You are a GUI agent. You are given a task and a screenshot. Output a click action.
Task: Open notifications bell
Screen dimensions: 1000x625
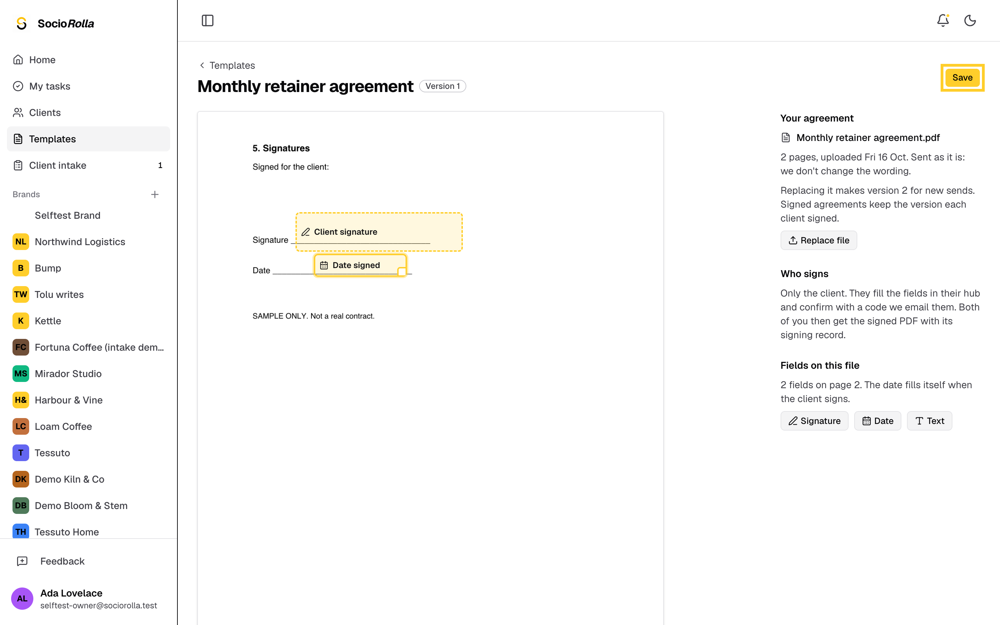[x=943, y=21]
